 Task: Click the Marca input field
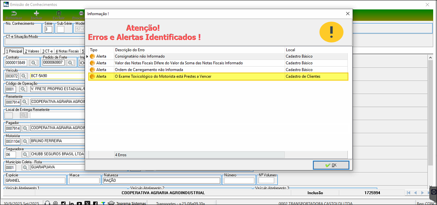(x=84, y=180)
